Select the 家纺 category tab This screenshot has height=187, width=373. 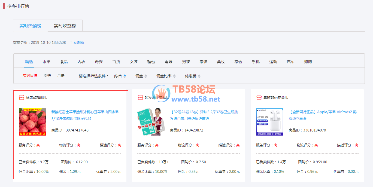point(238,62)
